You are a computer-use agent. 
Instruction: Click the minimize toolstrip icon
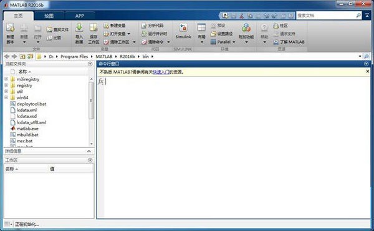click(x=367, y=16)
